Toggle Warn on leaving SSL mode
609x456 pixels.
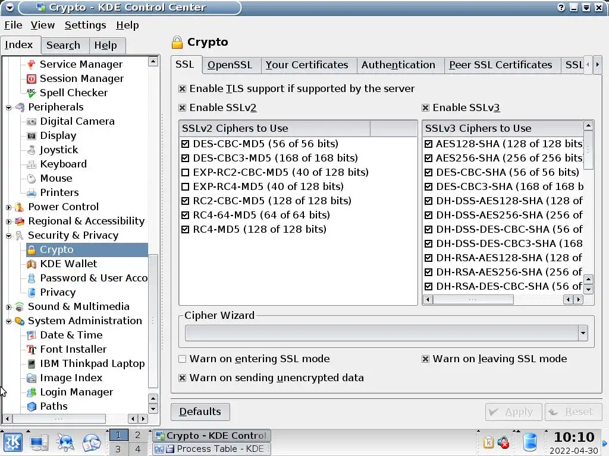coord(426,359)
